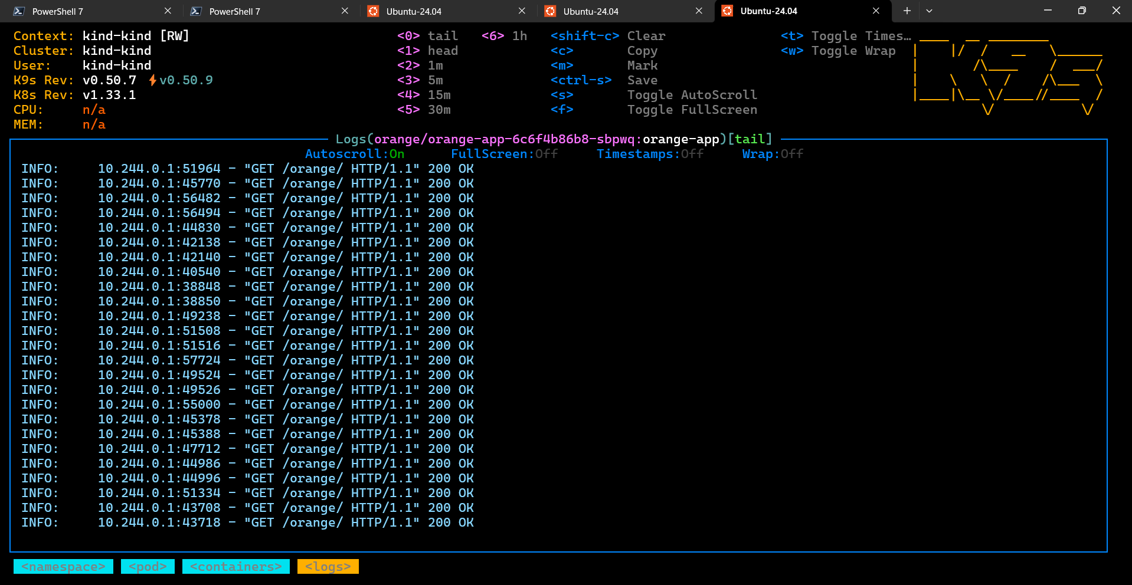Screen dimensions: 1132x585
Task: Click the PowerShell icon on first tab
Action: click(x=19, y=11)
